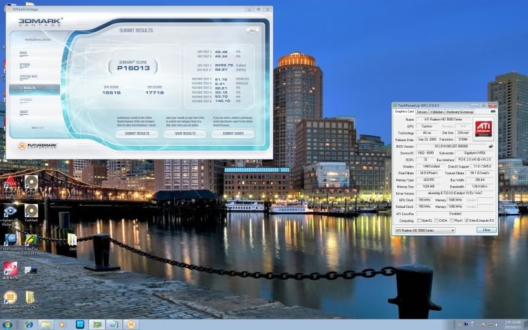Screen dimensions: 528x330
Task: Click the ATI Radeon logo in GPU-Z
Action: click(483, 129)
